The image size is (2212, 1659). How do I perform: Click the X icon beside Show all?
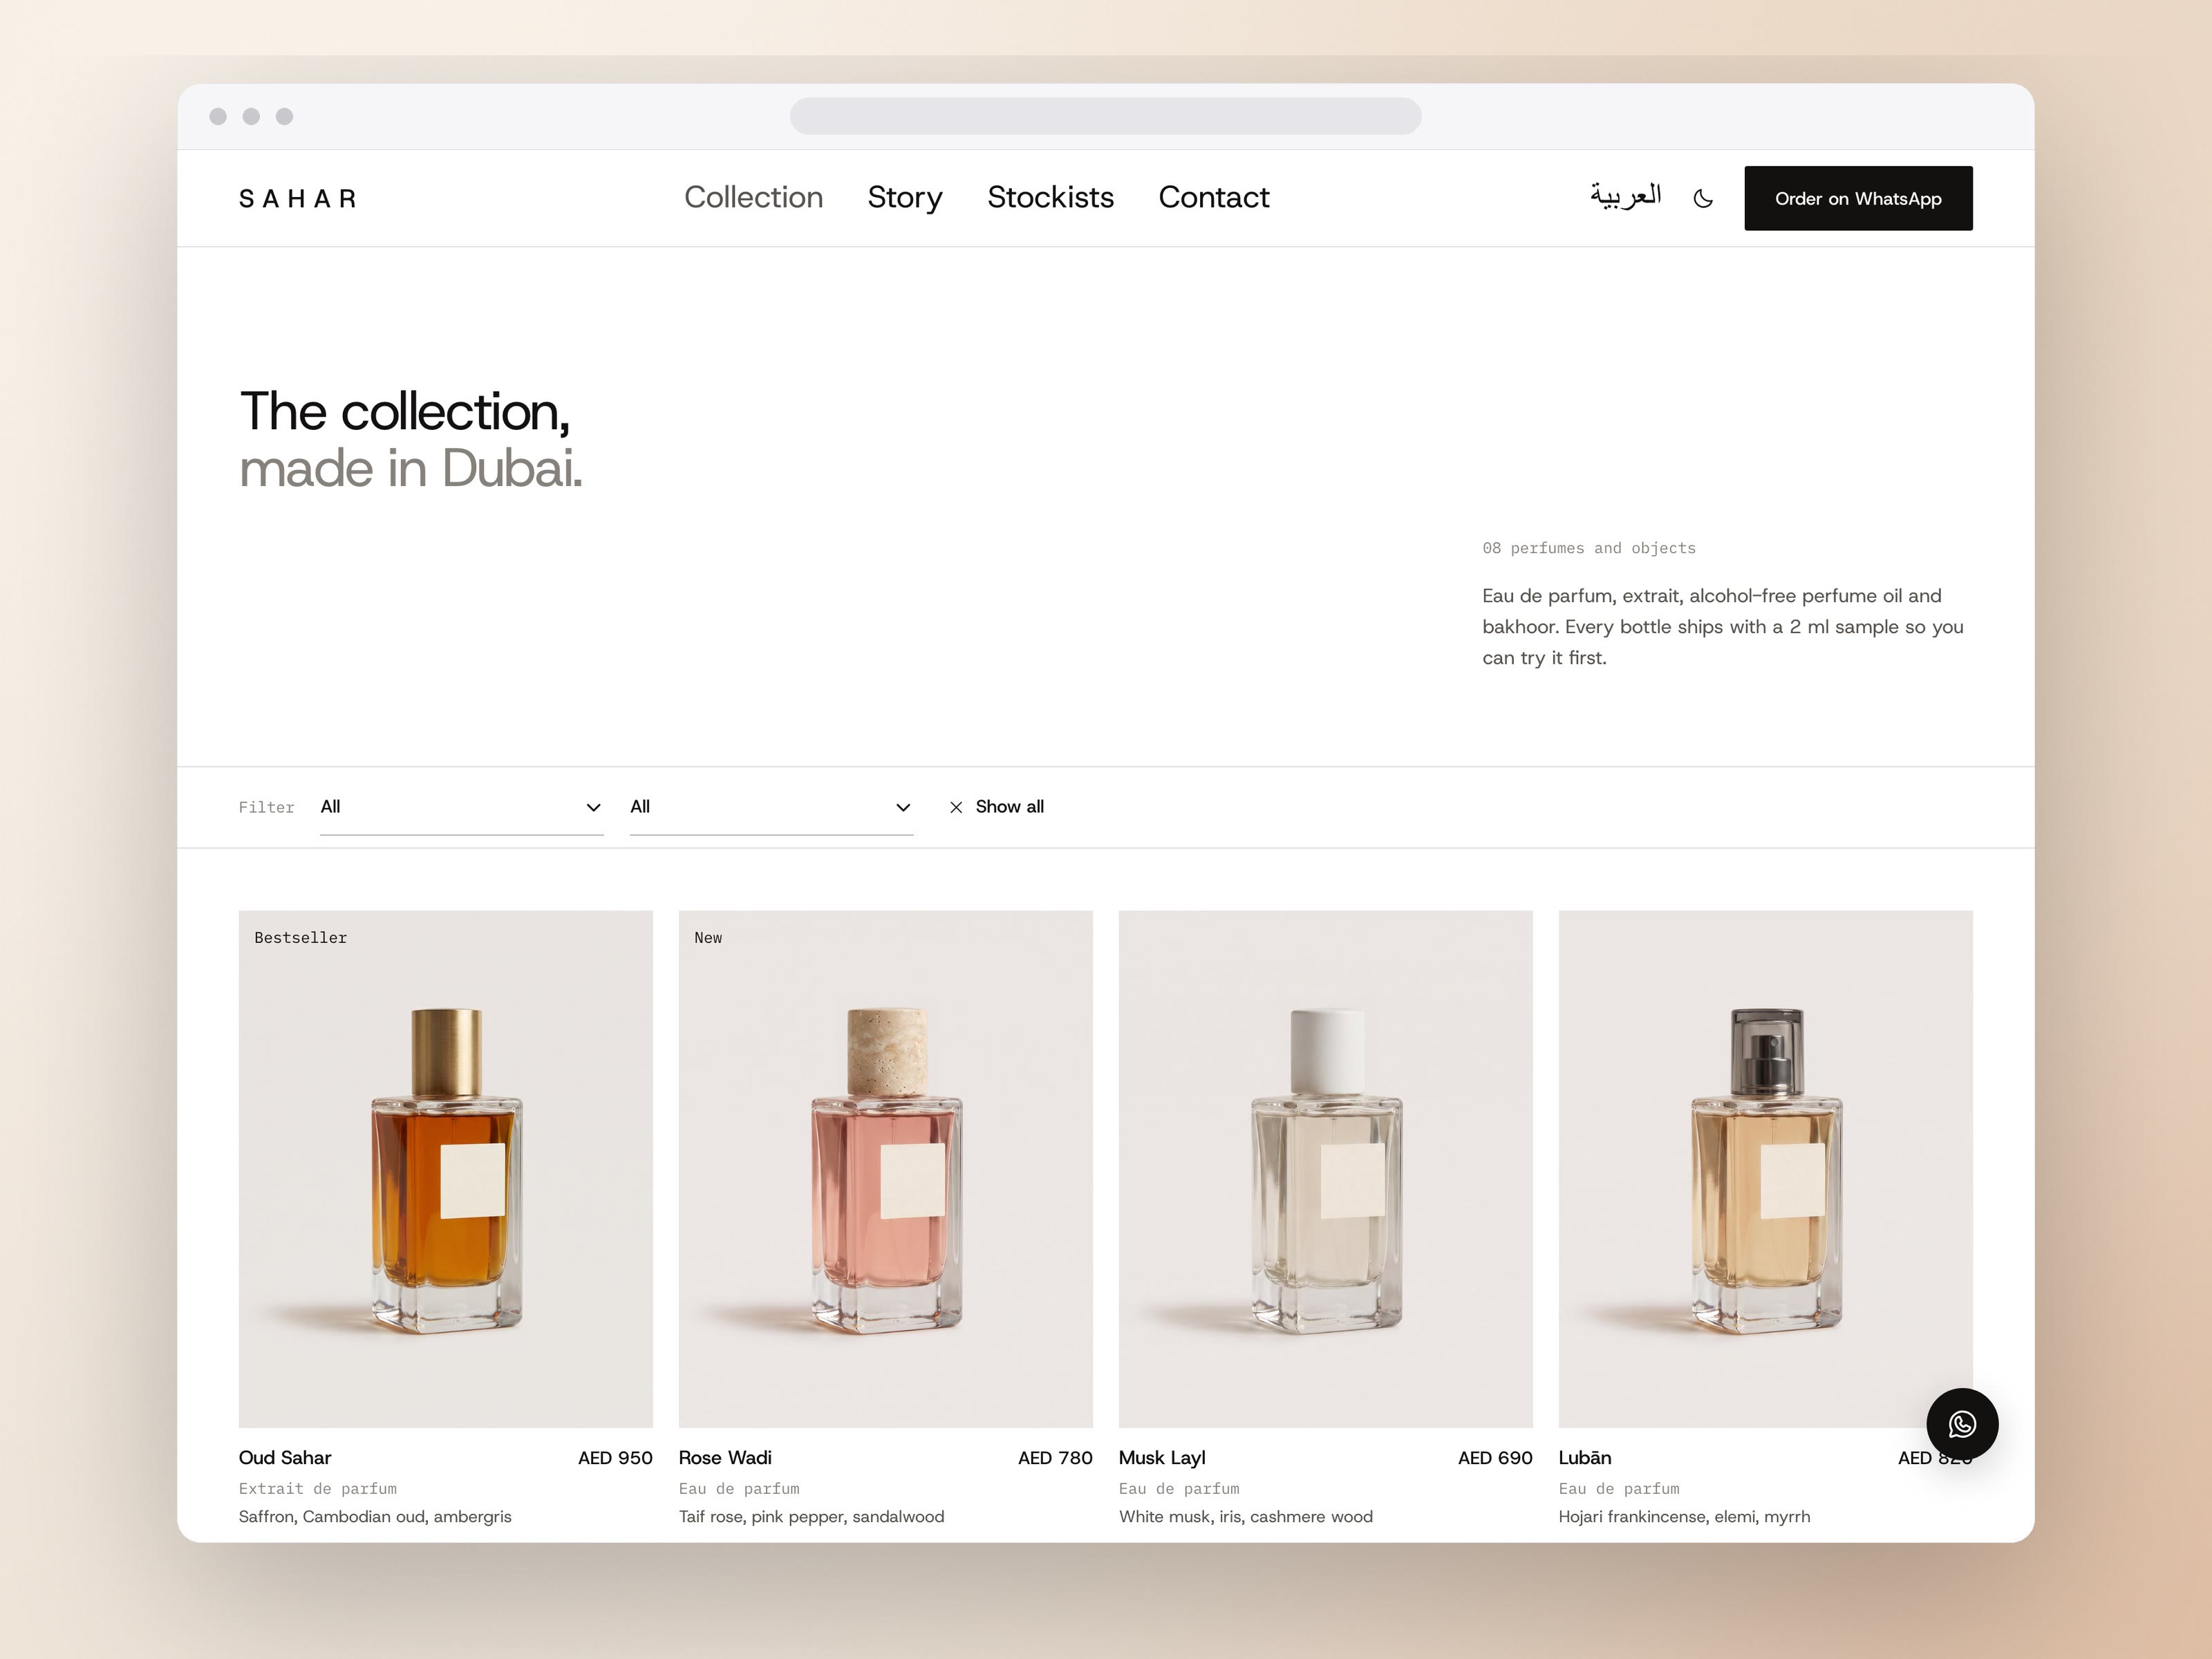tap(956, 807)
